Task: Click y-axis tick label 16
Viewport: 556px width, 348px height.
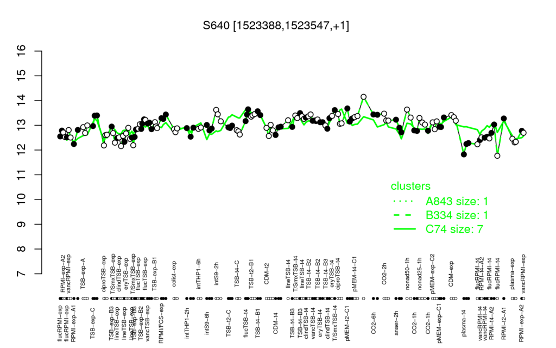Action: [x=21, y=51]
